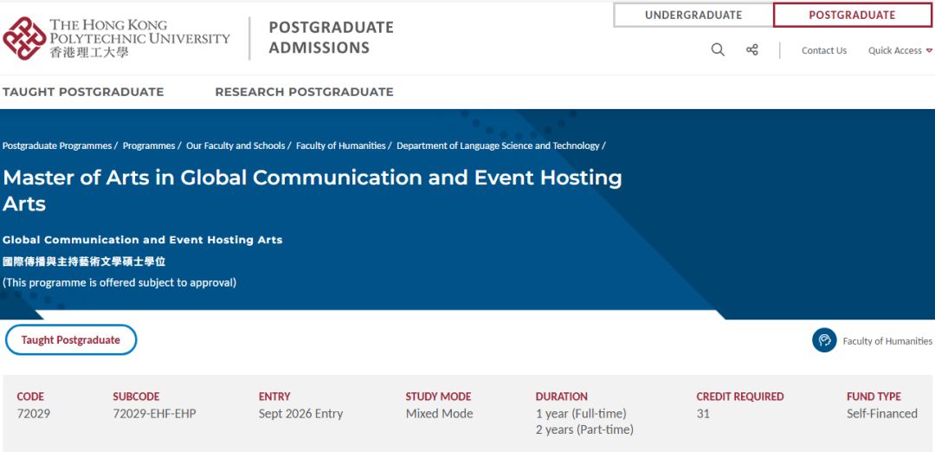The image size is (935, 452).
Task: Open the Research Postgraduate menu
Action: pos(304,92)
